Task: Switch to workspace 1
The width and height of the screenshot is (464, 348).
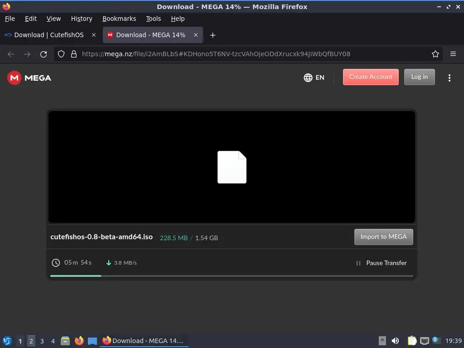Action: coord(20,341)
